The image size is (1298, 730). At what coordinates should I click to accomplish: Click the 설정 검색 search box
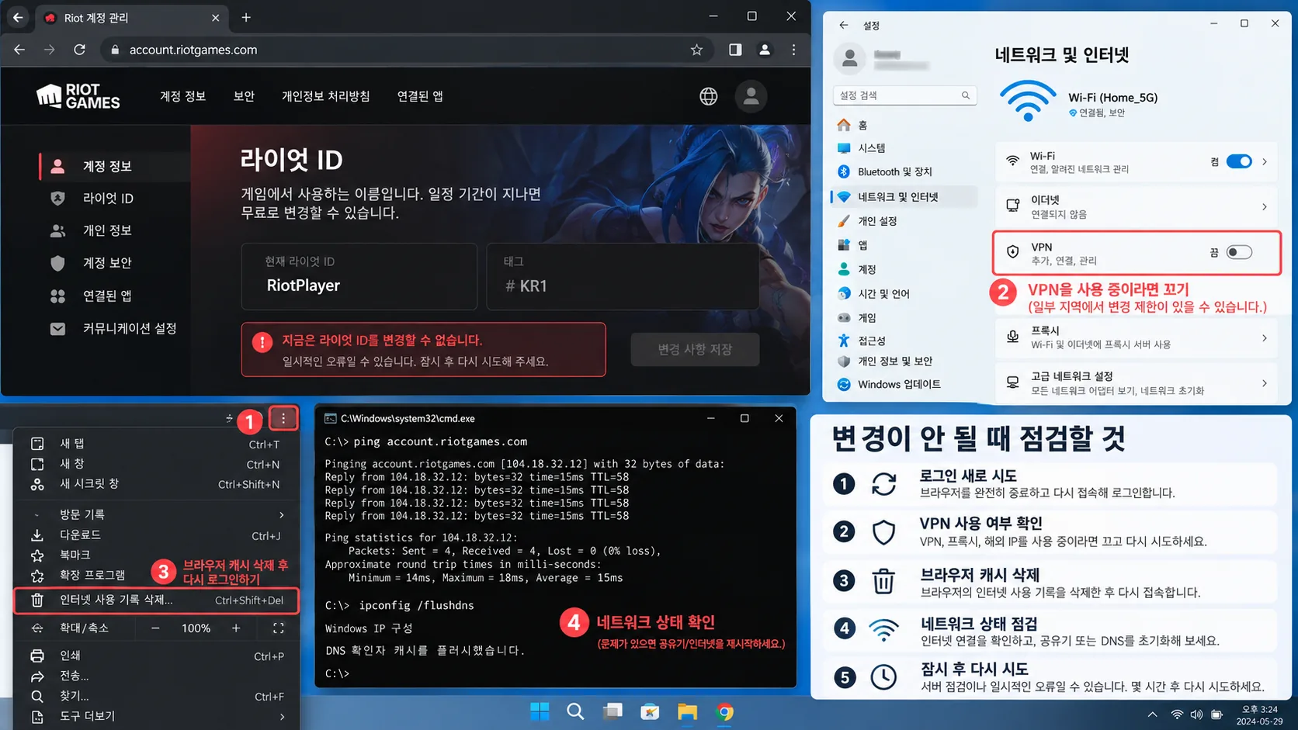tap(904, 95)
